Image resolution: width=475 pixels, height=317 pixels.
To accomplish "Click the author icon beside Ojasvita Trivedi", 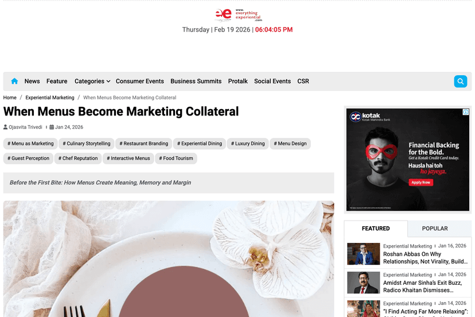I will [6, 127].
